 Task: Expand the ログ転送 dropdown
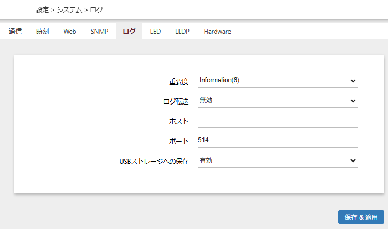(x=277, y=101)
